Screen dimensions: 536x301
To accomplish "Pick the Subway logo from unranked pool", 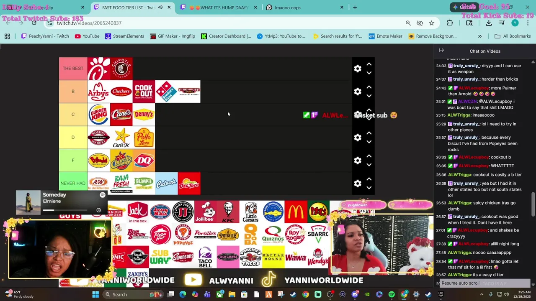I will coord(160,257).
